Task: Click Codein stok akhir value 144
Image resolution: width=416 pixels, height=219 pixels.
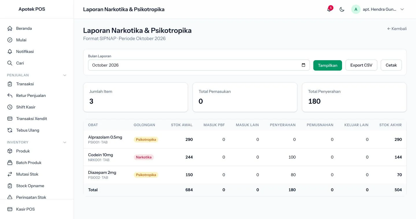Action: (x=398, y=157)
